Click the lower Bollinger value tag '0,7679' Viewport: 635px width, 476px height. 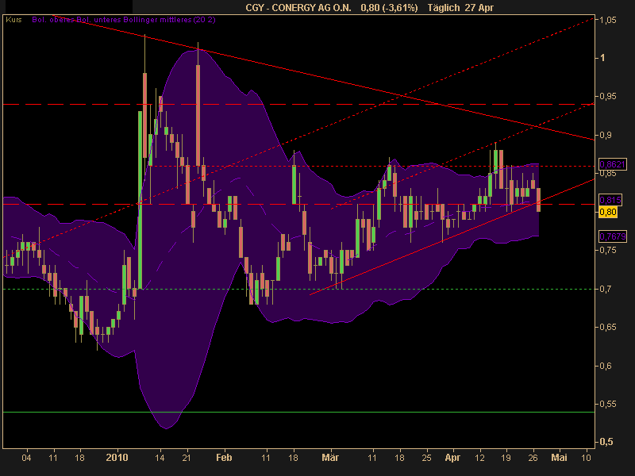point(612,236)
